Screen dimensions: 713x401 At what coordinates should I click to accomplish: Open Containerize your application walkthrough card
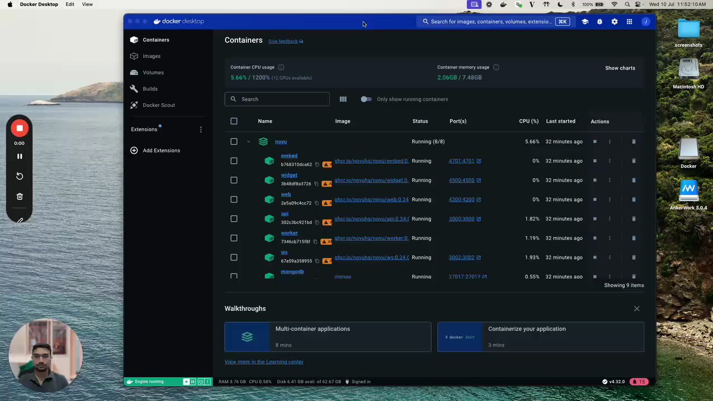tap(540, 337)
